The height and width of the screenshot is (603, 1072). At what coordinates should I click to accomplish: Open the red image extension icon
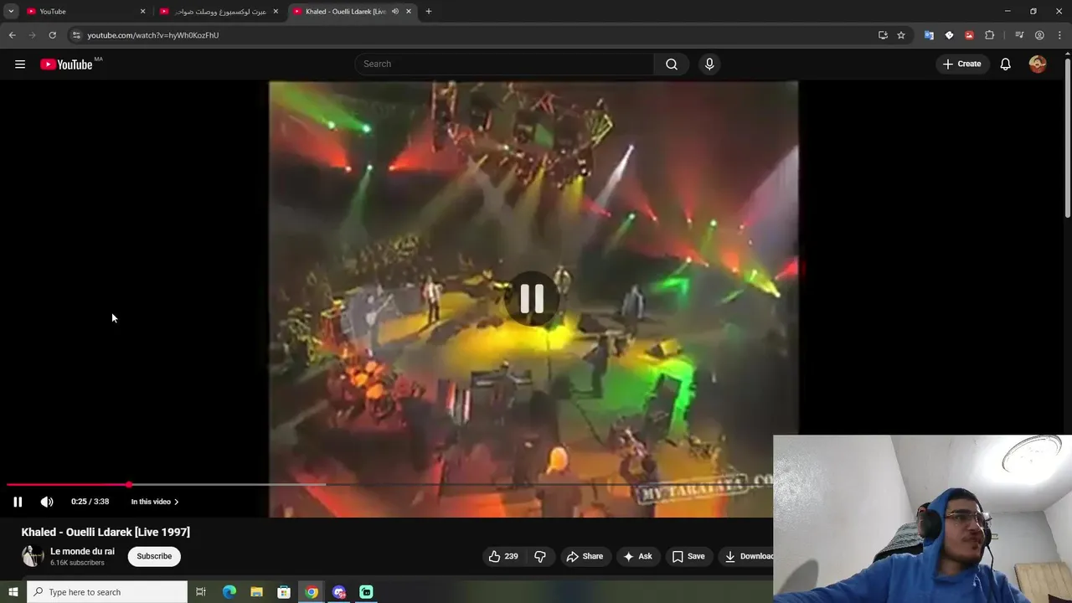click(x=969, y=35)
